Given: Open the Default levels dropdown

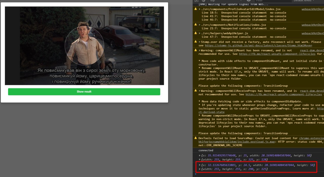Looking at the screenshot, I should pyautogui.click(x=304, y=1).
